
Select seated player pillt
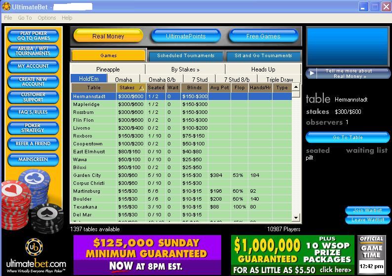(310, 158)
